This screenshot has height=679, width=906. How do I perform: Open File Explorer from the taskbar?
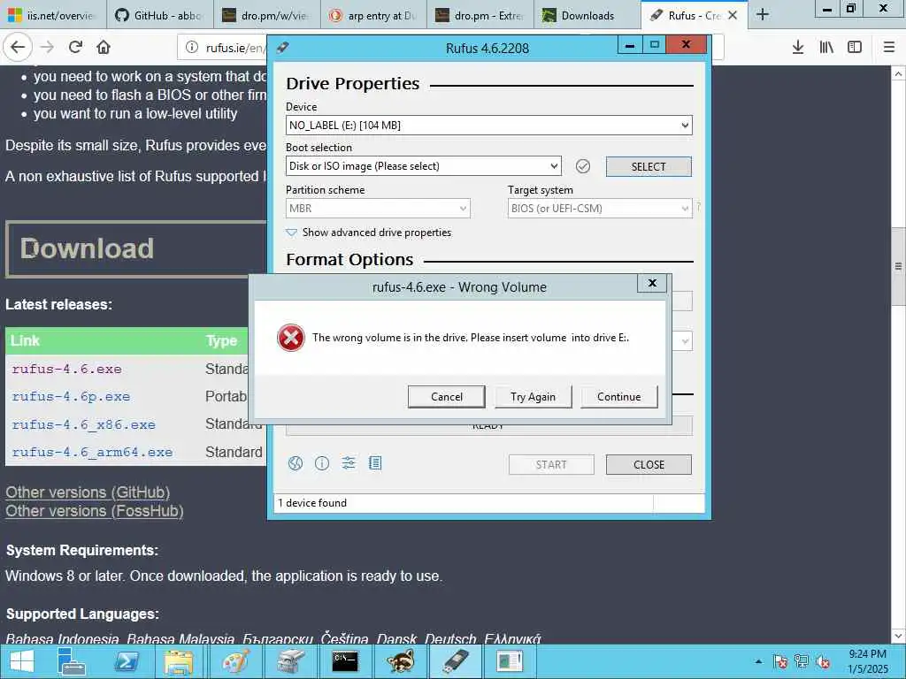[x=180, y=661]
